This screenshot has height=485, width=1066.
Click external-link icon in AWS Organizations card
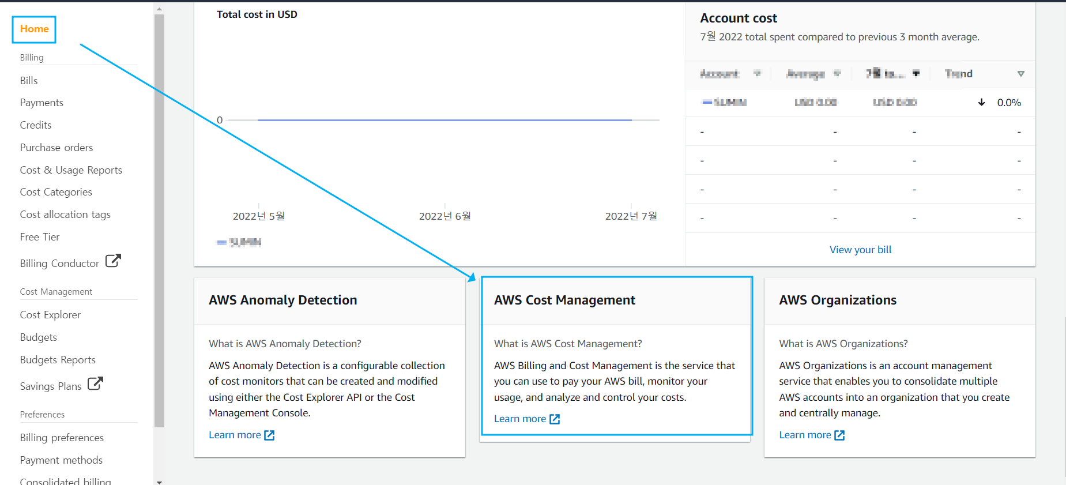(839, 435)
